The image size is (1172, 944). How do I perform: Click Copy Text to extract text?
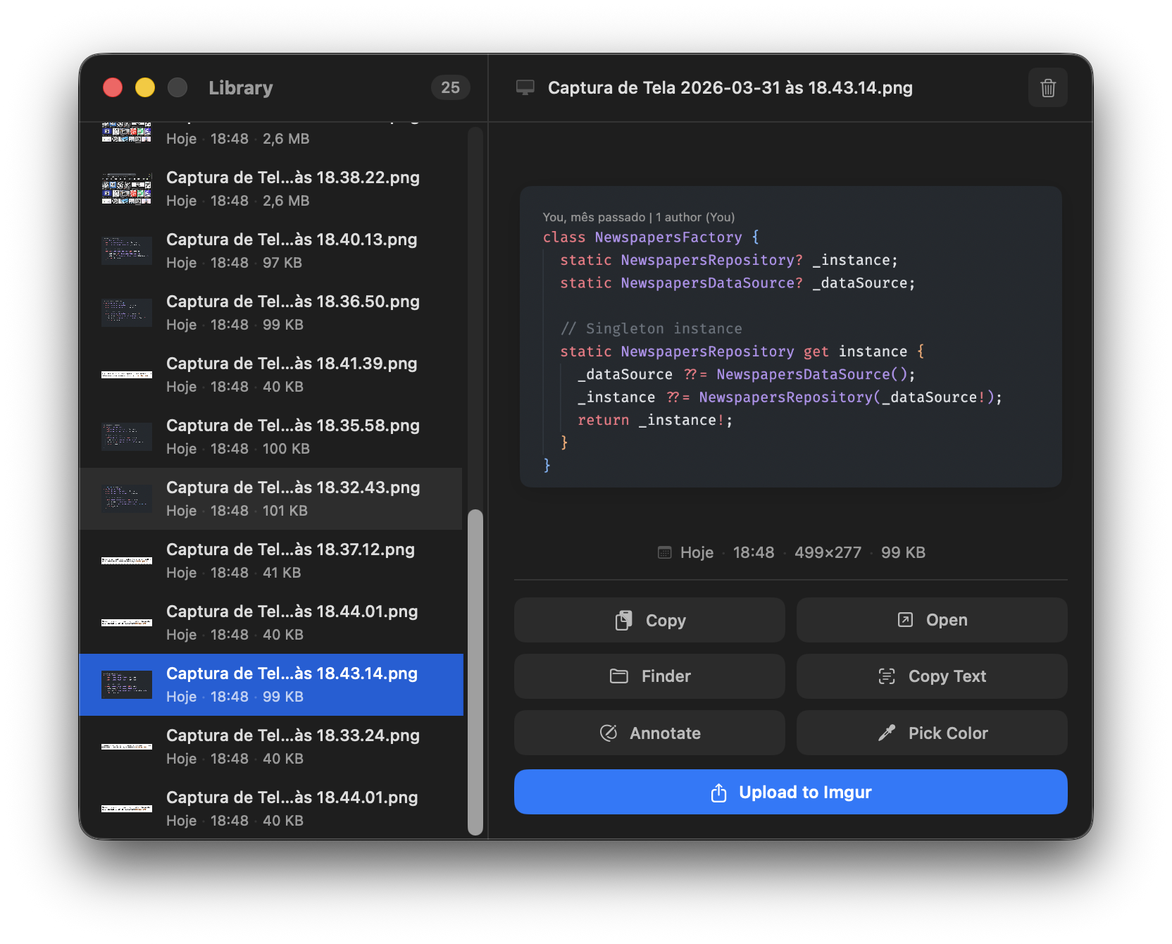coord(932,676)
